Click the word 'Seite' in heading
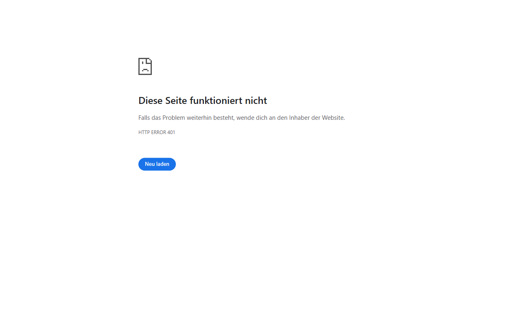 176,101
